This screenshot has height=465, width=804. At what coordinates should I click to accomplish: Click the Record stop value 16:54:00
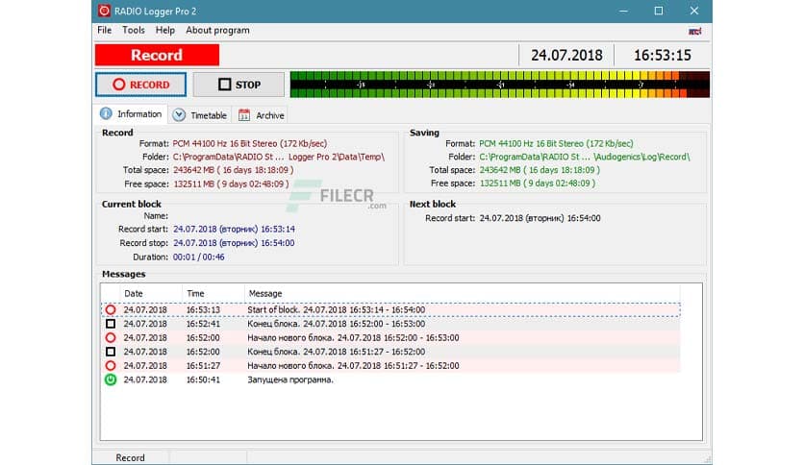coord(234,243)
